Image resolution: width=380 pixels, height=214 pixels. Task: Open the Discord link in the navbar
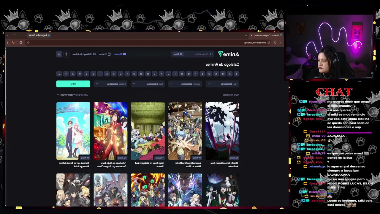pyautogui.click(x=120, y=54)
